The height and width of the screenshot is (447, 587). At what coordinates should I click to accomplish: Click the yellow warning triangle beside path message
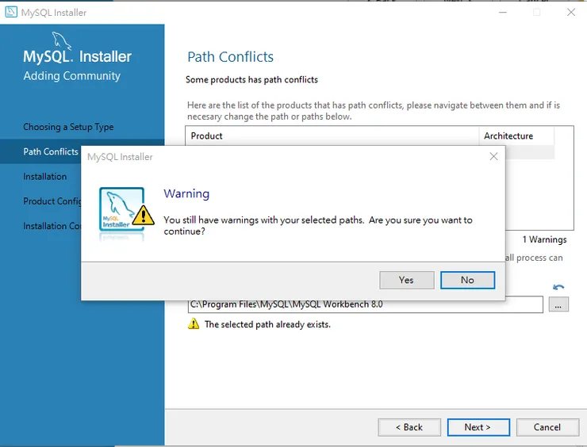point(194,324)
